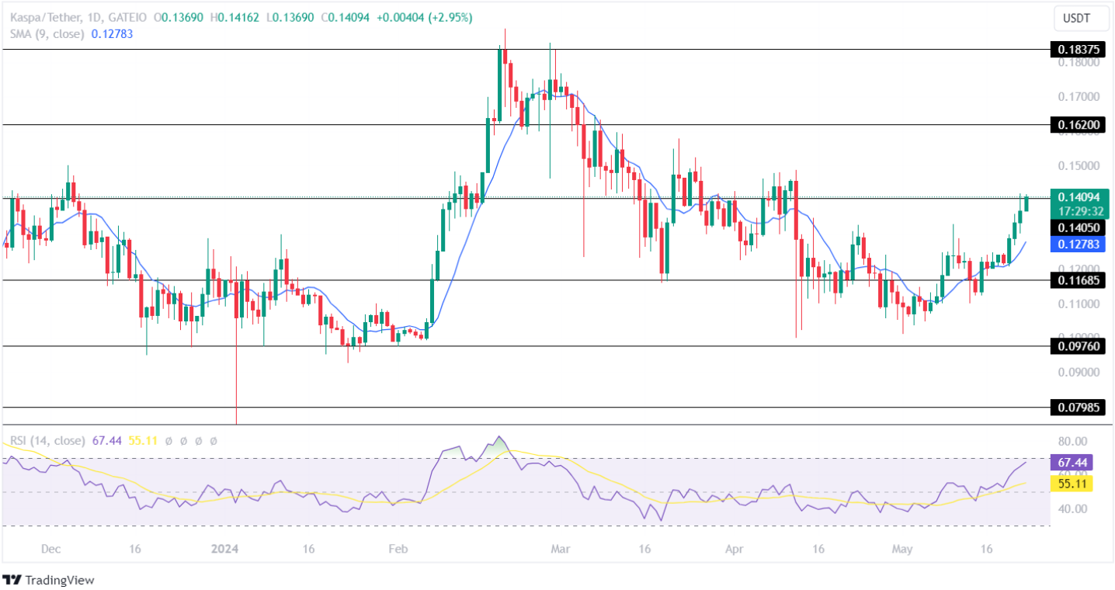Click the 2024 label on time axis
Viewport: 1115px width, 590px height.
224,549
